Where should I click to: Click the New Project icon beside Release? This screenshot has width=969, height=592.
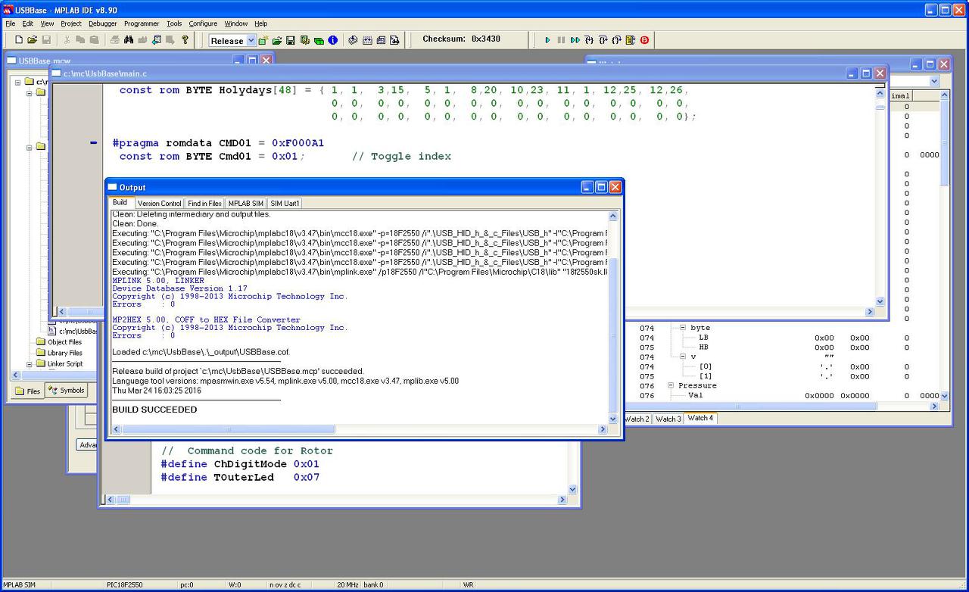click(x=263, y=40)
